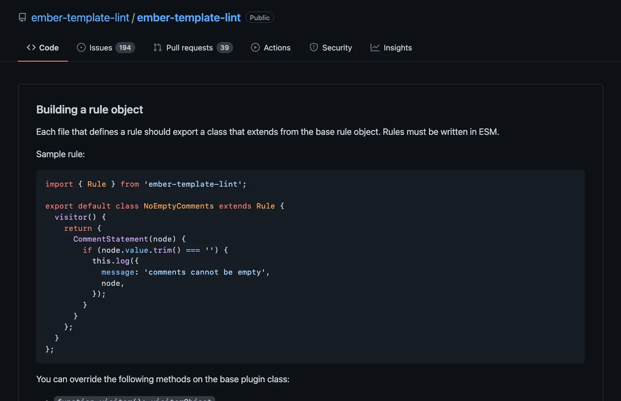Click the 'NoEmptyComments' class name in code
The image size is (621, 401).
coord(179,206)
